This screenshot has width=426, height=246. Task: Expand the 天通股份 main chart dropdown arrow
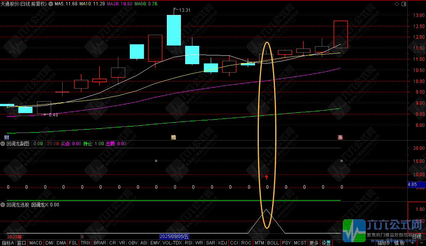[x=50, y=4]
